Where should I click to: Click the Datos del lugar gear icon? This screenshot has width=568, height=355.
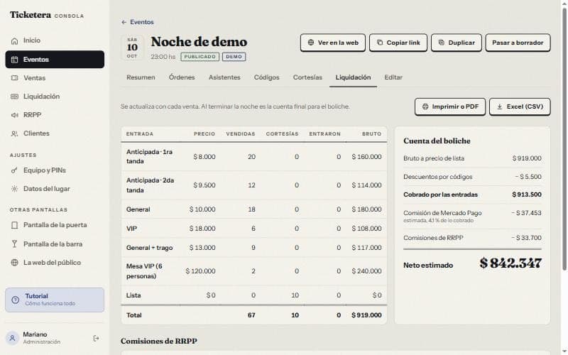(x=14, y=189)
